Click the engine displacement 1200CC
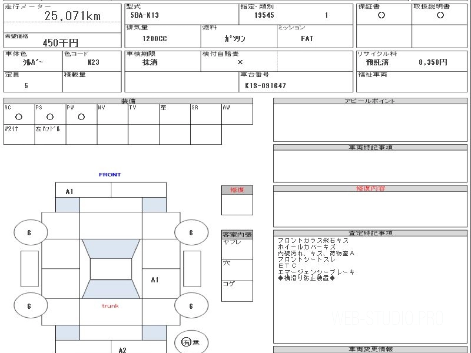Viewport: 471px width, 353px height. pos(154,39)
